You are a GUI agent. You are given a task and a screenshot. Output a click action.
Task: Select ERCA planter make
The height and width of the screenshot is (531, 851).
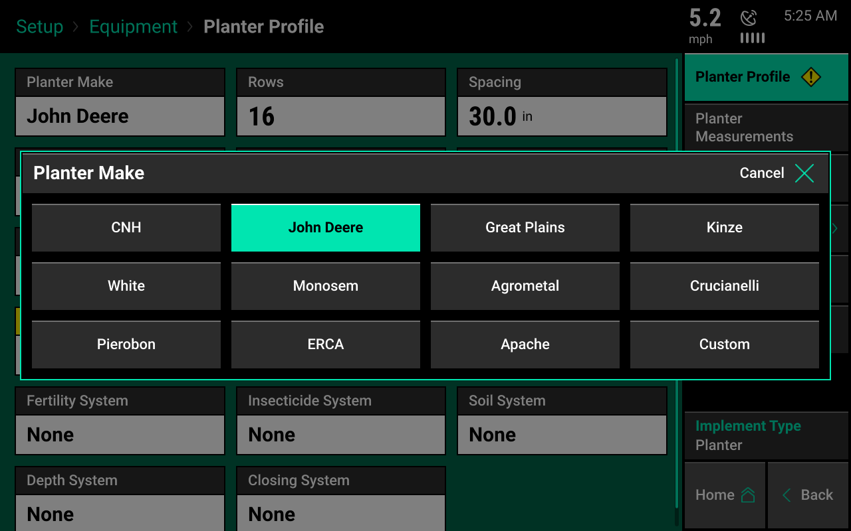coord(326,344)
